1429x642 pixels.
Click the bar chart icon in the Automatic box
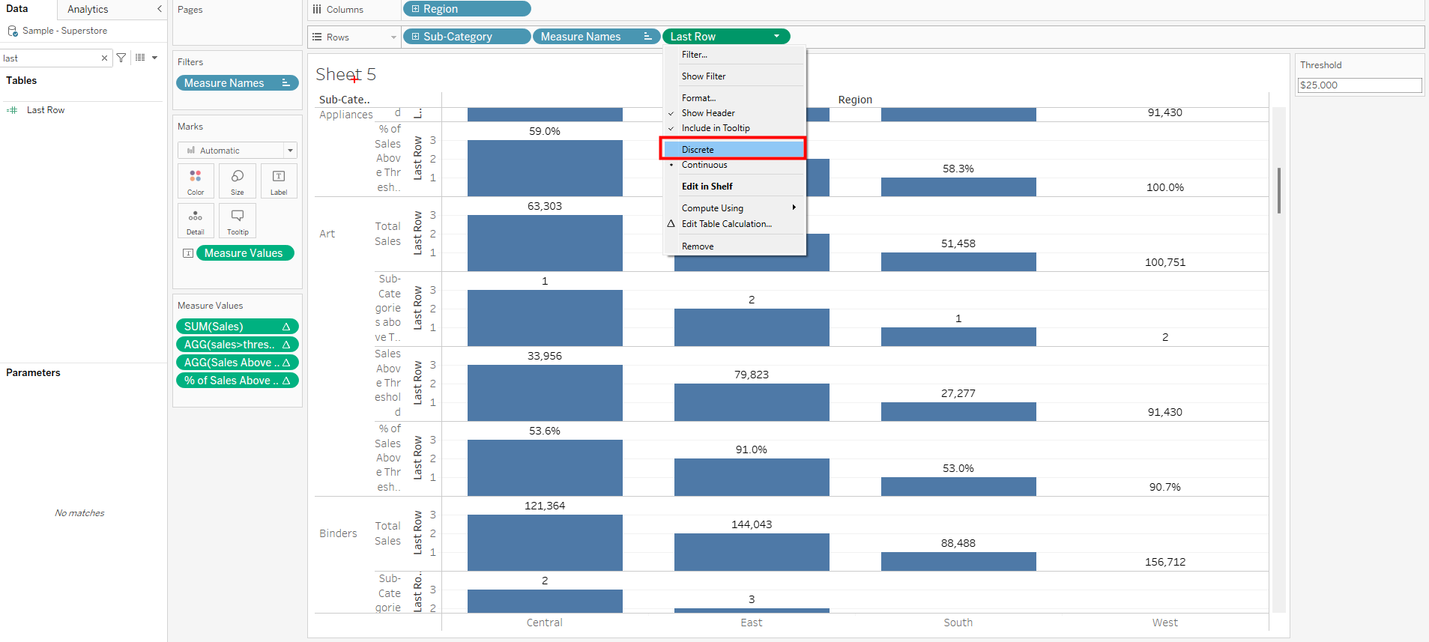tap(191, 151)
